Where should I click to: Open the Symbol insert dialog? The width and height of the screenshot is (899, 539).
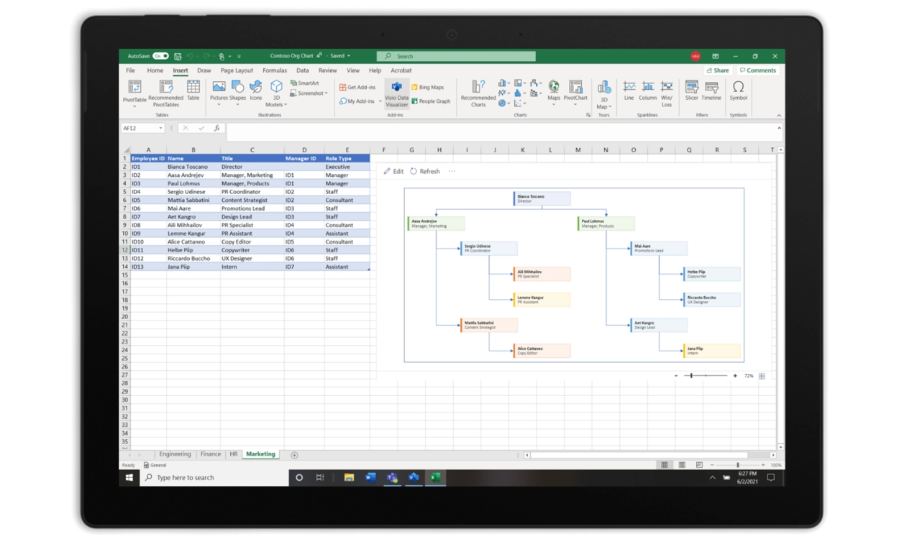738,91
